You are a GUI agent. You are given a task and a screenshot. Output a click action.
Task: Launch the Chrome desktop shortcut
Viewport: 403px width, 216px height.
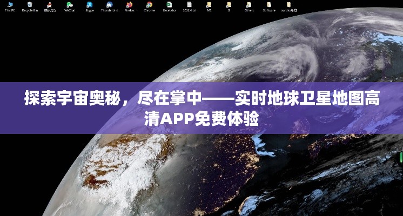pos(149,6)
